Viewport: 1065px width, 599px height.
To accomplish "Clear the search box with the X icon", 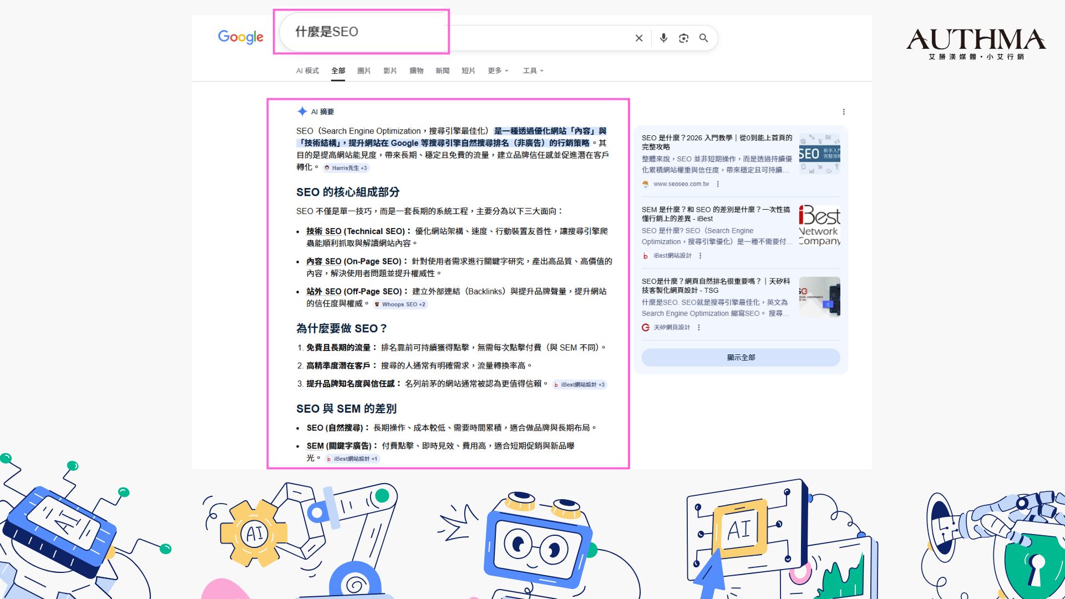I will tap(639, 38).
